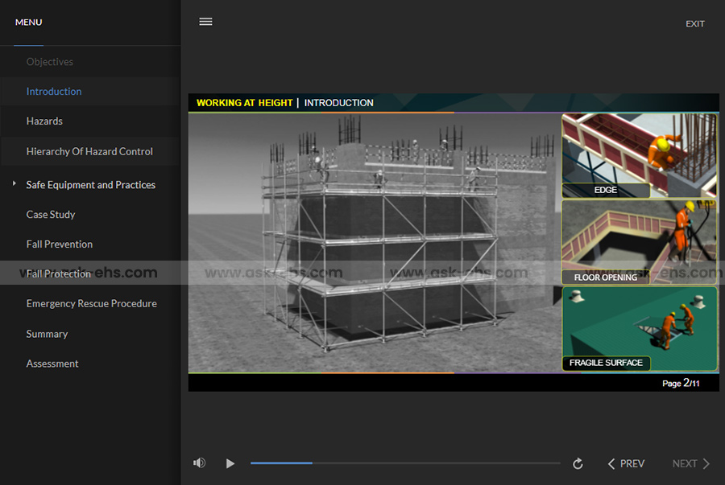Image resolution: width=725 pixels, height=485 pixels.
Task: Toggle the hamburger menu icon
Action: [205, 22]
